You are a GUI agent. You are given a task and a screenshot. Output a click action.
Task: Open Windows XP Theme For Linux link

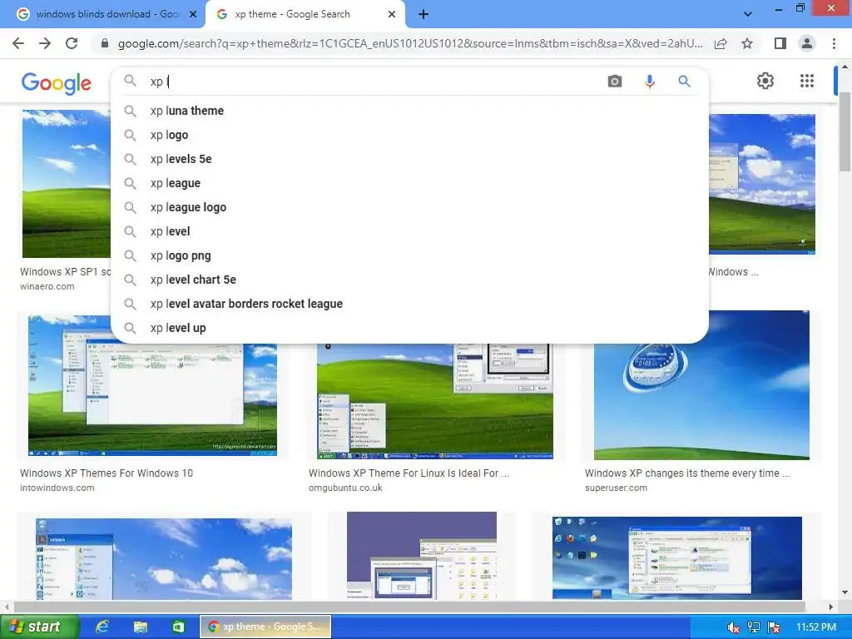click(409, 473)
